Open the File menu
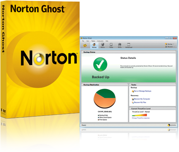The height and width of the screenshot is (152, 179). click(x=83, y=41)
